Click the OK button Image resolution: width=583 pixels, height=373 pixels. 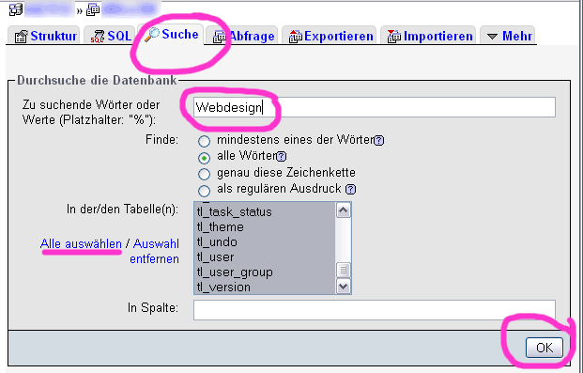click(545, 348)
